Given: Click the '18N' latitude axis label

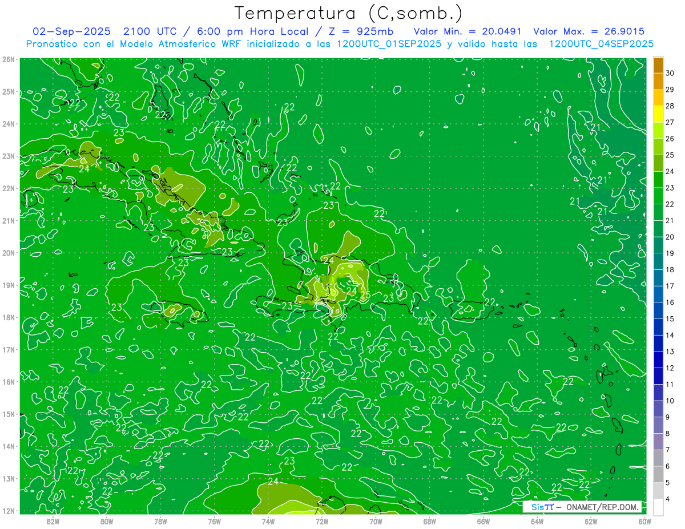Looking at the screenshot, I should (x=8, y=317).
